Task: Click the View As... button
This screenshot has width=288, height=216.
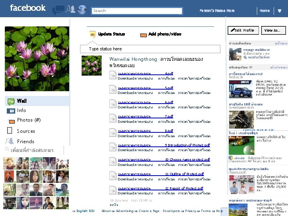Action: tap(274, 30)
